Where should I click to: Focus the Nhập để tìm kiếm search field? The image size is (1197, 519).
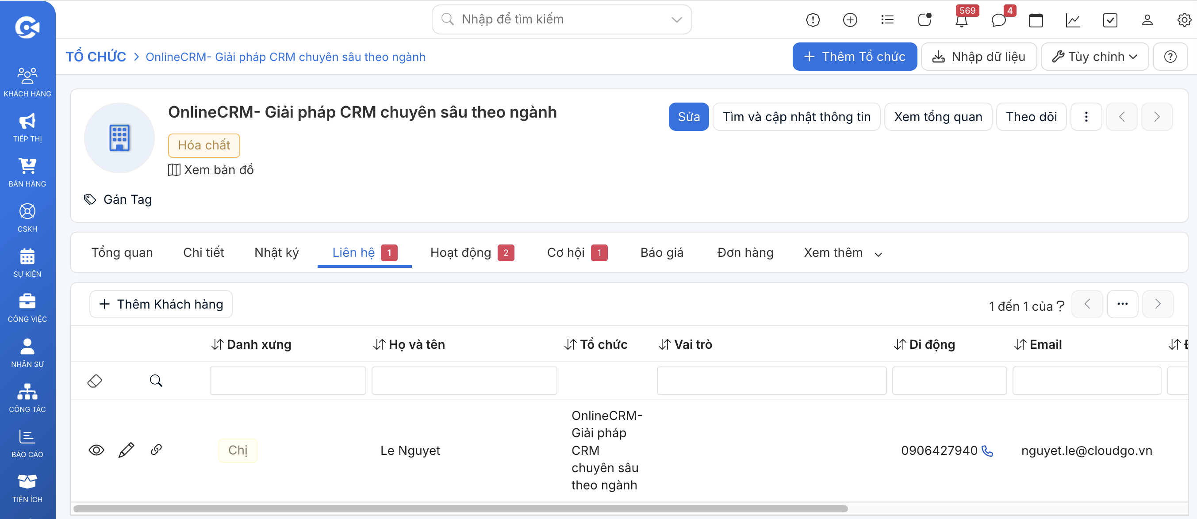pyautogui.click(x=561, y=19)
